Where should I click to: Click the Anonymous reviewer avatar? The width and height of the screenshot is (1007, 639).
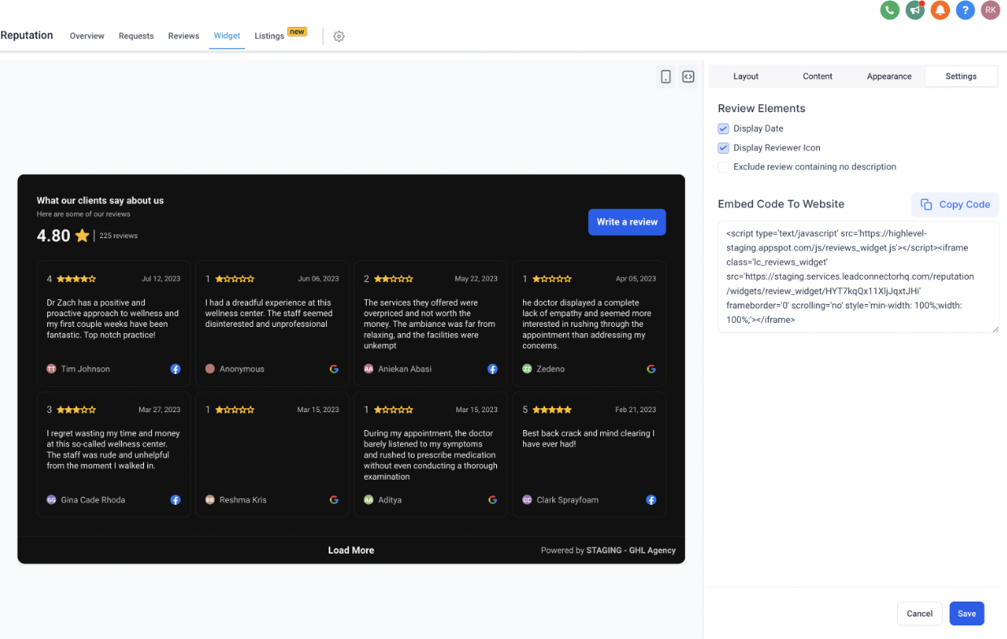coord(210,369)
